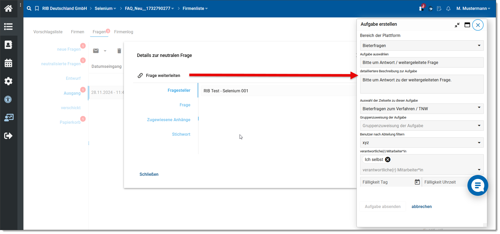
Task: Click the Frage weiterleiten link
Action: click(x=163, y=75)
